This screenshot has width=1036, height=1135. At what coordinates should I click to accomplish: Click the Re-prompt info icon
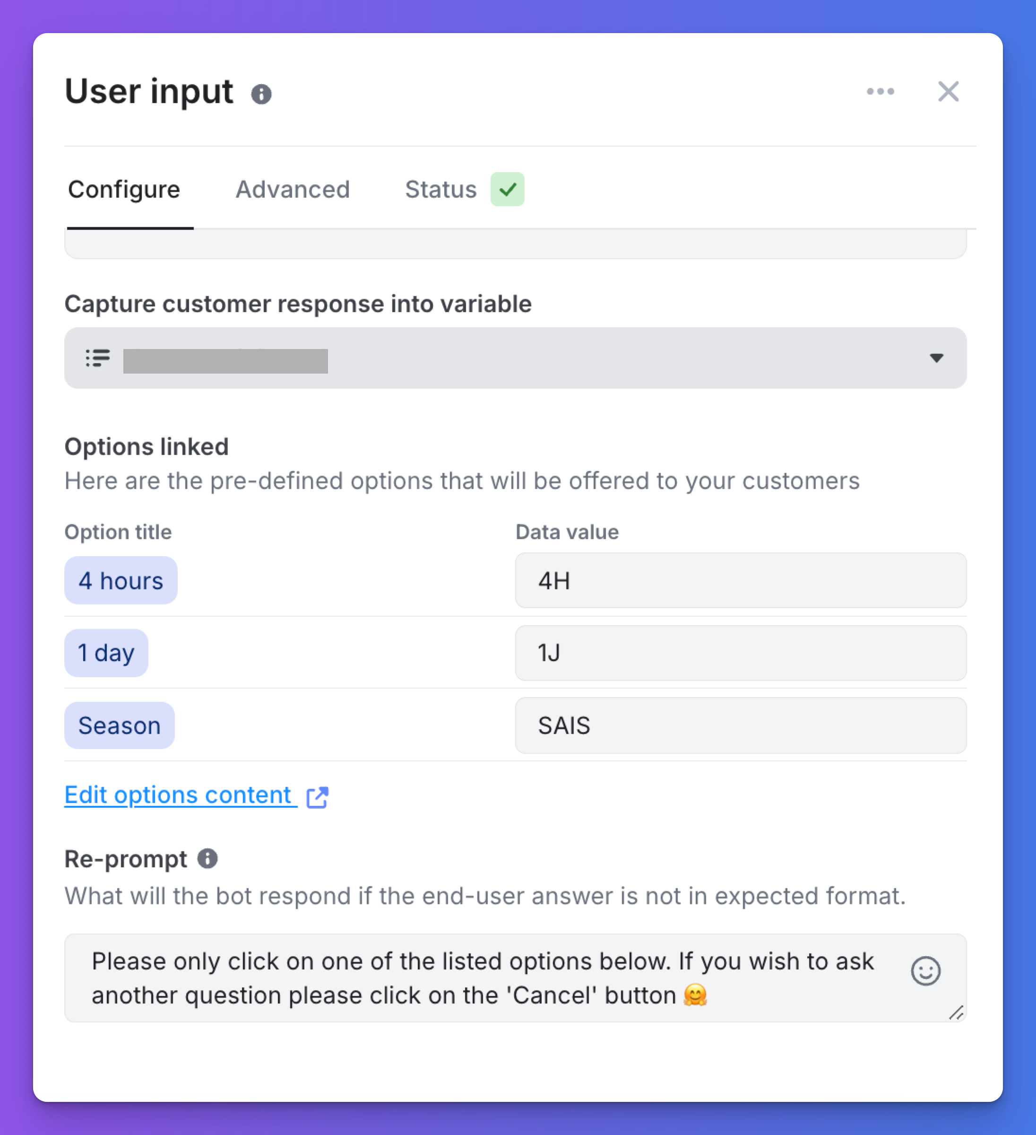[207, 858]
